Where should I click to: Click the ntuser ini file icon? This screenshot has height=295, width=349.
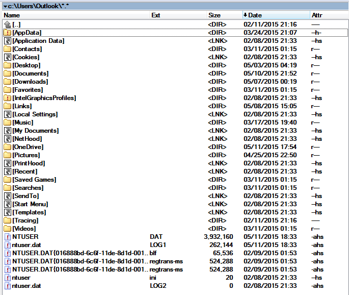pyautogui.click(x=7, y=278)
